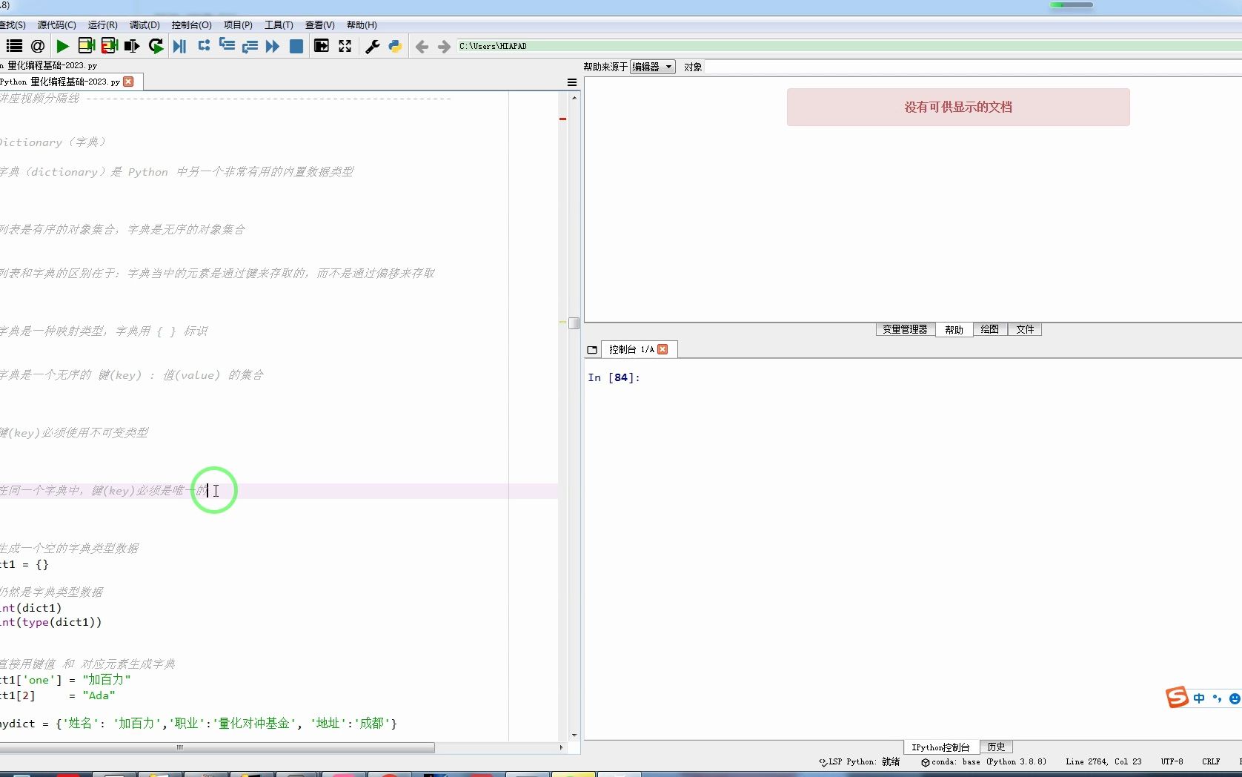Click the line containing "Ada" string

(x=58, y=695)
